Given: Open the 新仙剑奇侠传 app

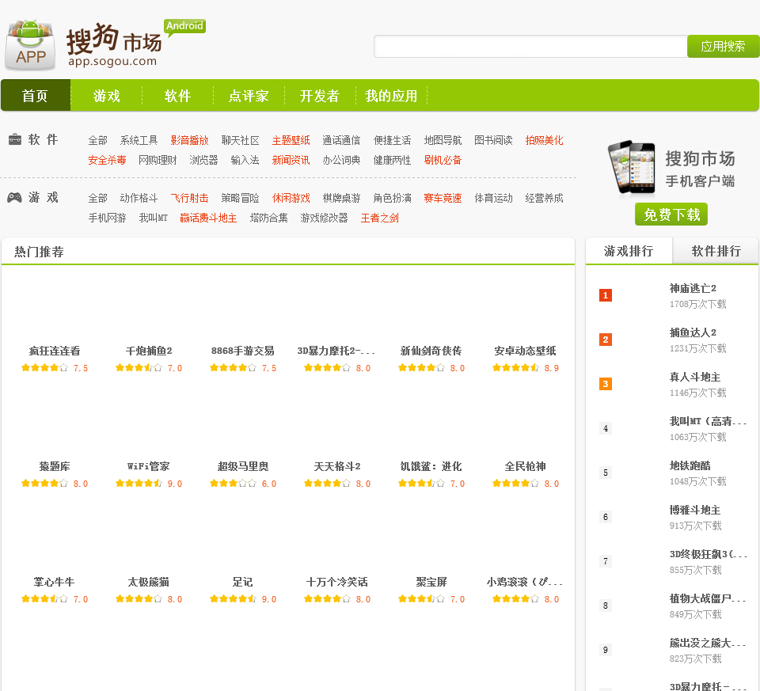Looking at the screenshot, I should tap(431, 351).
